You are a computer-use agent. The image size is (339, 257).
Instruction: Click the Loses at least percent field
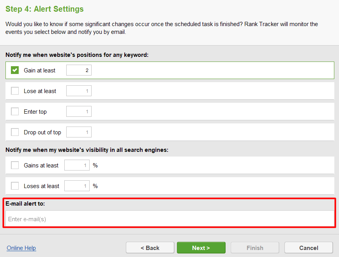tap(77, 186)
